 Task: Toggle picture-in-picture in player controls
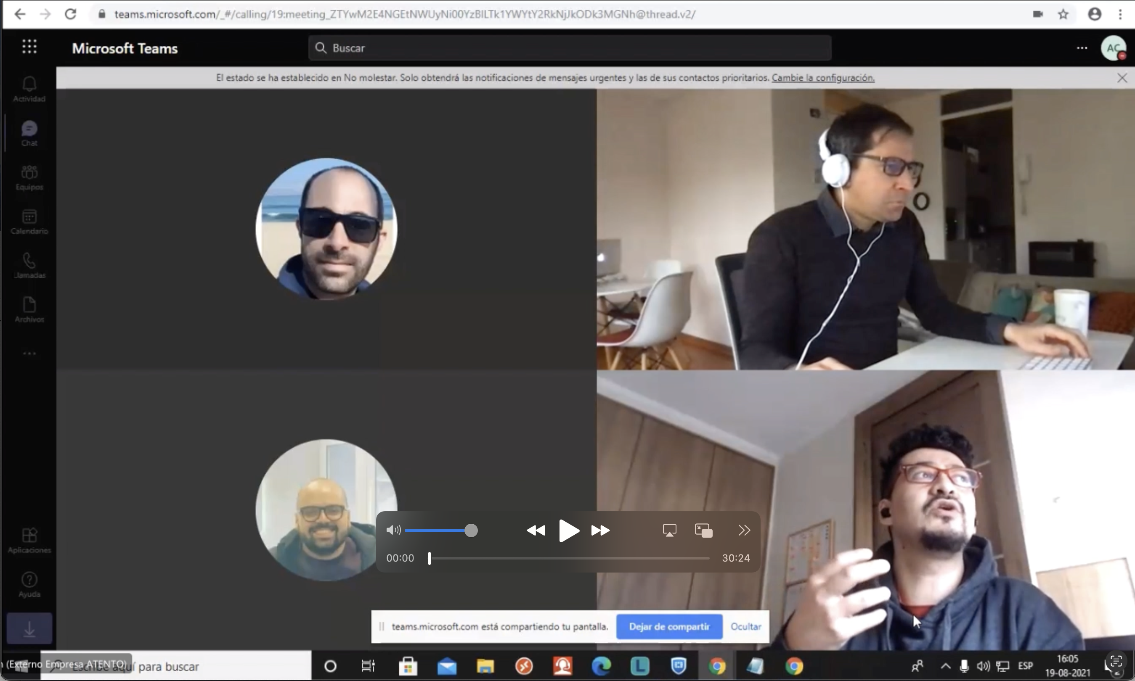[703, 531]
